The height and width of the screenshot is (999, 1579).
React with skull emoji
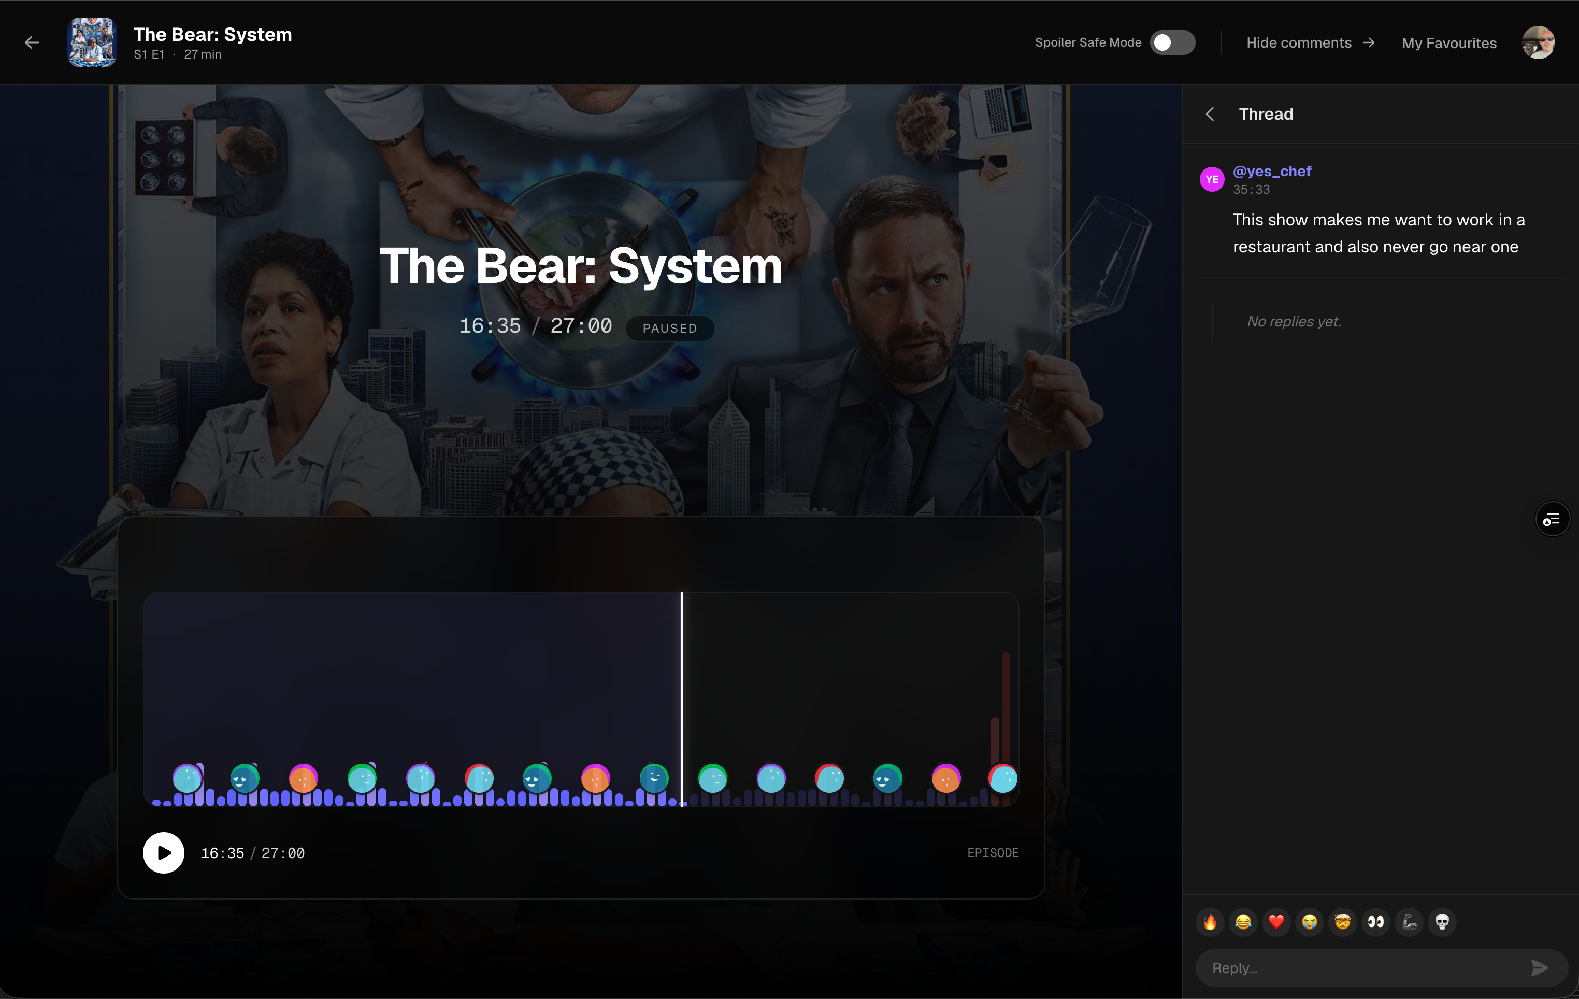[x=1442, y=922]
